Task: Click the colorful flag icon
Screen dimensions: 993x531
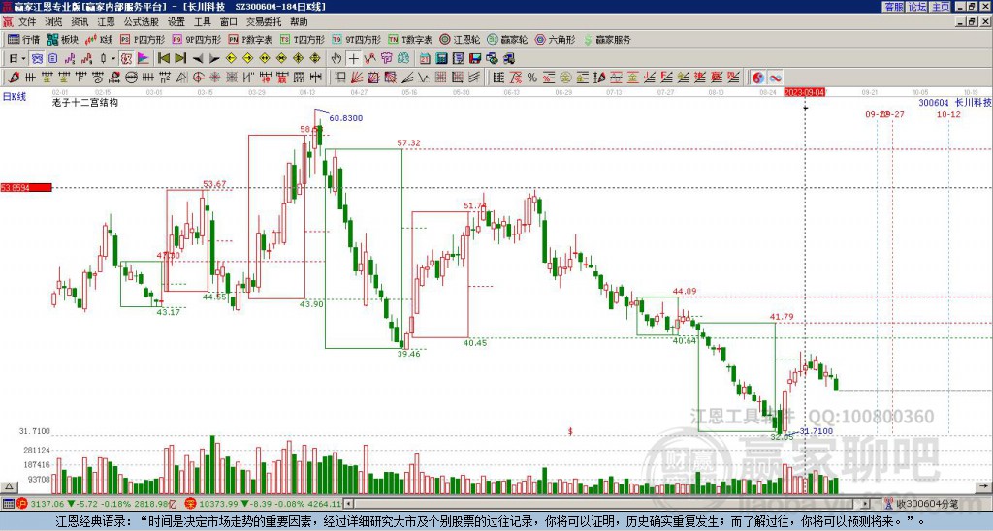Action: [144, 58]
